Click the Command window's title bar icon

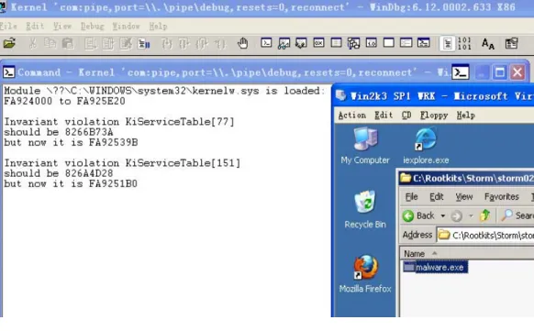(9, 72)
